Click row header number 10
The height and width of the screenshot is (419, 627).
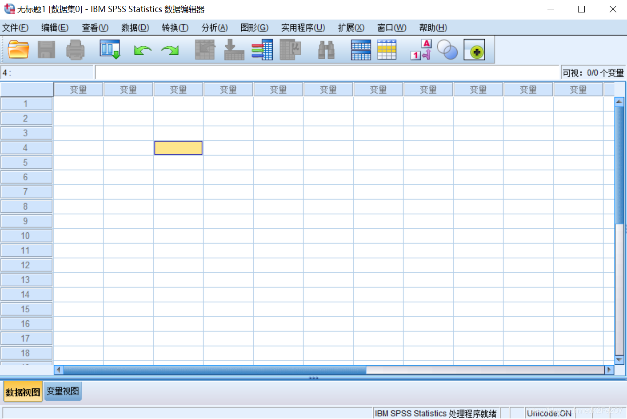[26, 236]
